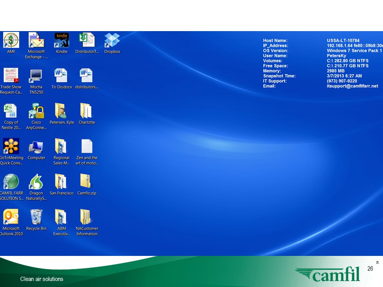Click the snapshot time 3/7/2013 6:27 AM
The width and height of the screenshot is (383, 287).
tap(344, 76)
